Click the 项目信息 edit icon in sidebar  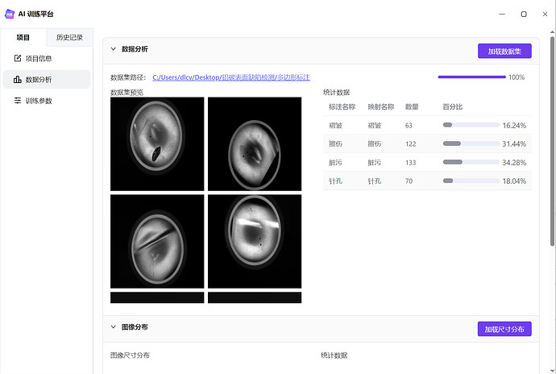(18, 58)
